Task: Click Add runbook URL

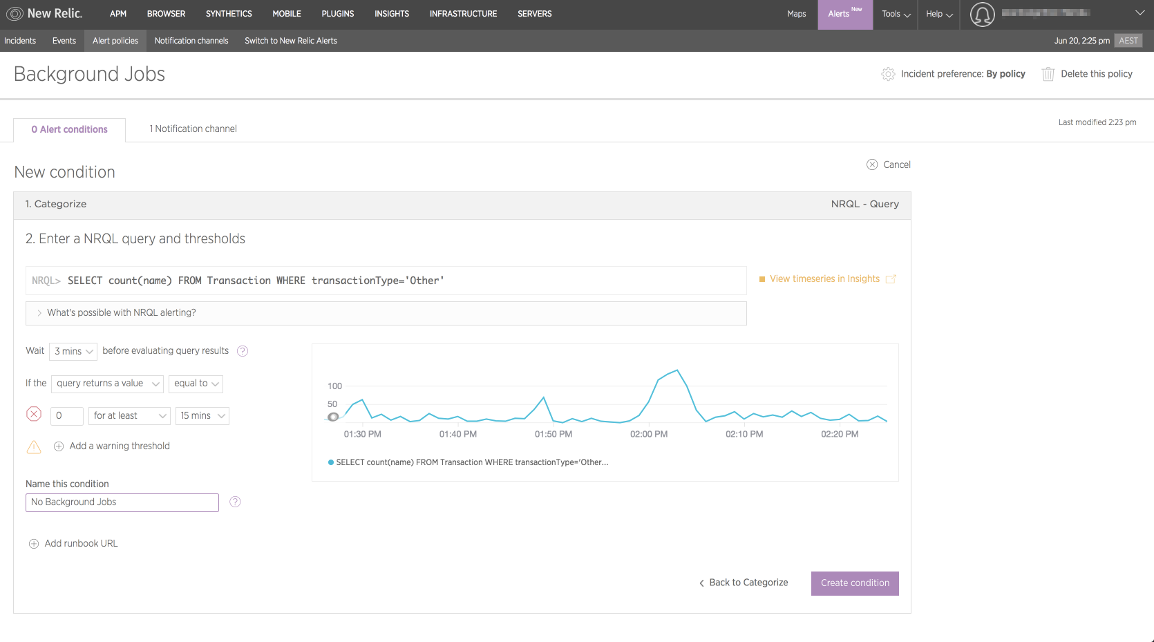Action: tap(81, 544)
